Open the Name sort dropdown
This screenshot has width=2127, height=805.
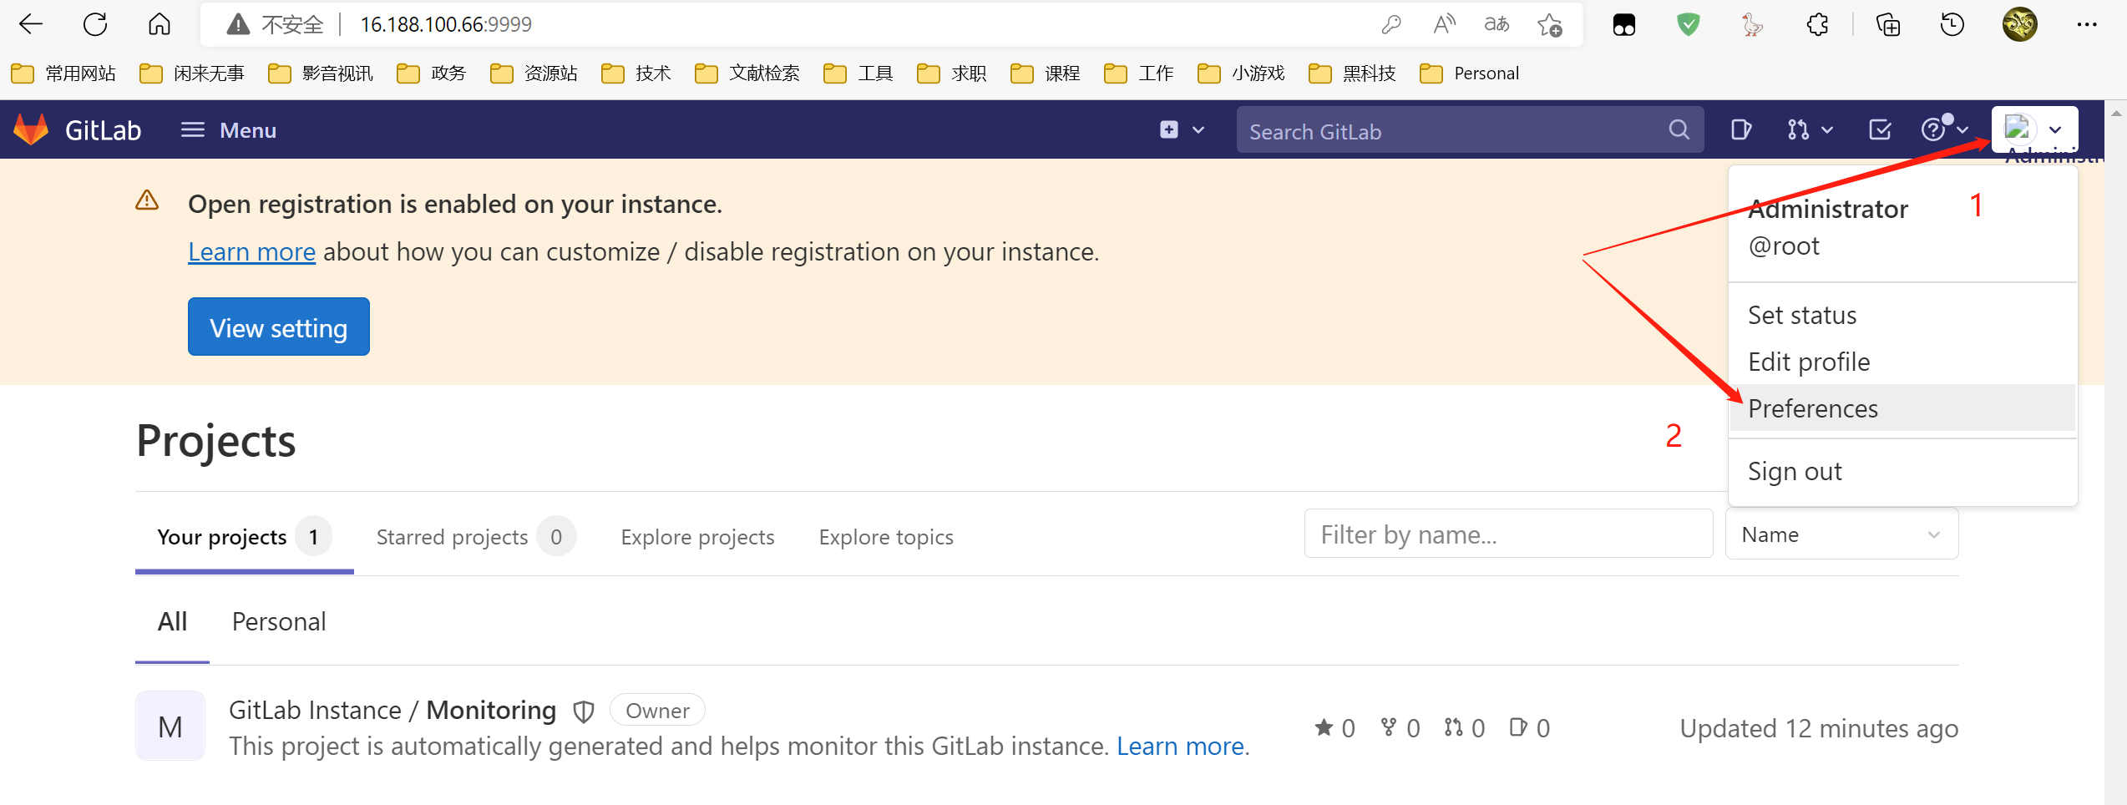1841,534
